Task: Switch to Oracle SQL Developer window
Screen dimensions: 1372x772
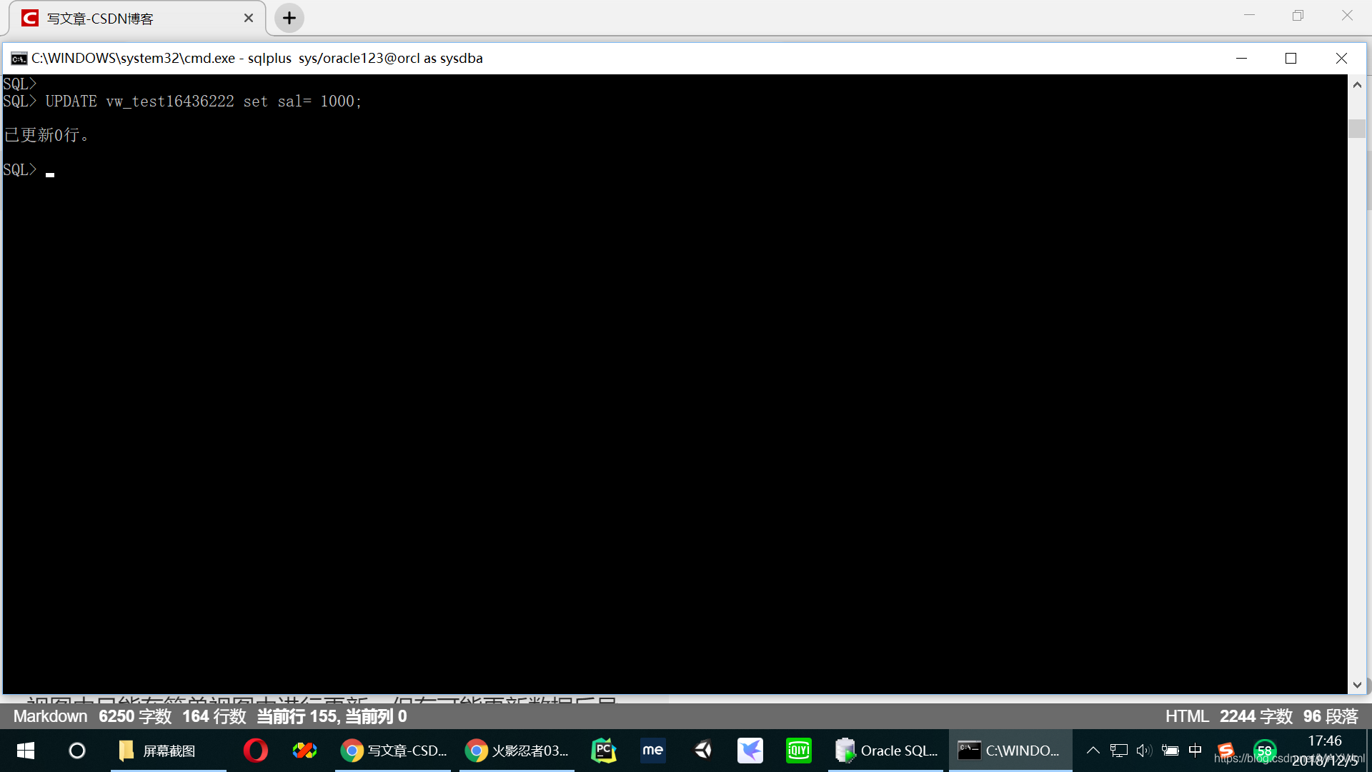Action: [x=887, y=751]
